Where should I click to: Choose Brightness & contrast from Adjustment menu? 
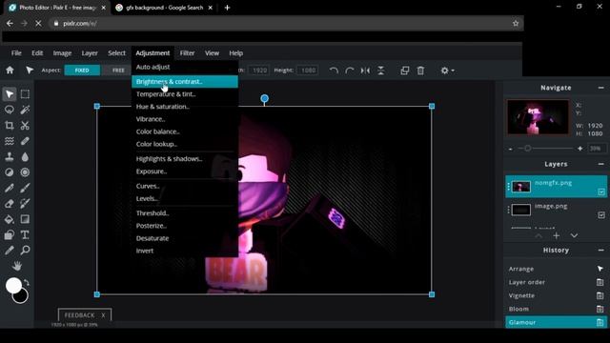(185, 82)
